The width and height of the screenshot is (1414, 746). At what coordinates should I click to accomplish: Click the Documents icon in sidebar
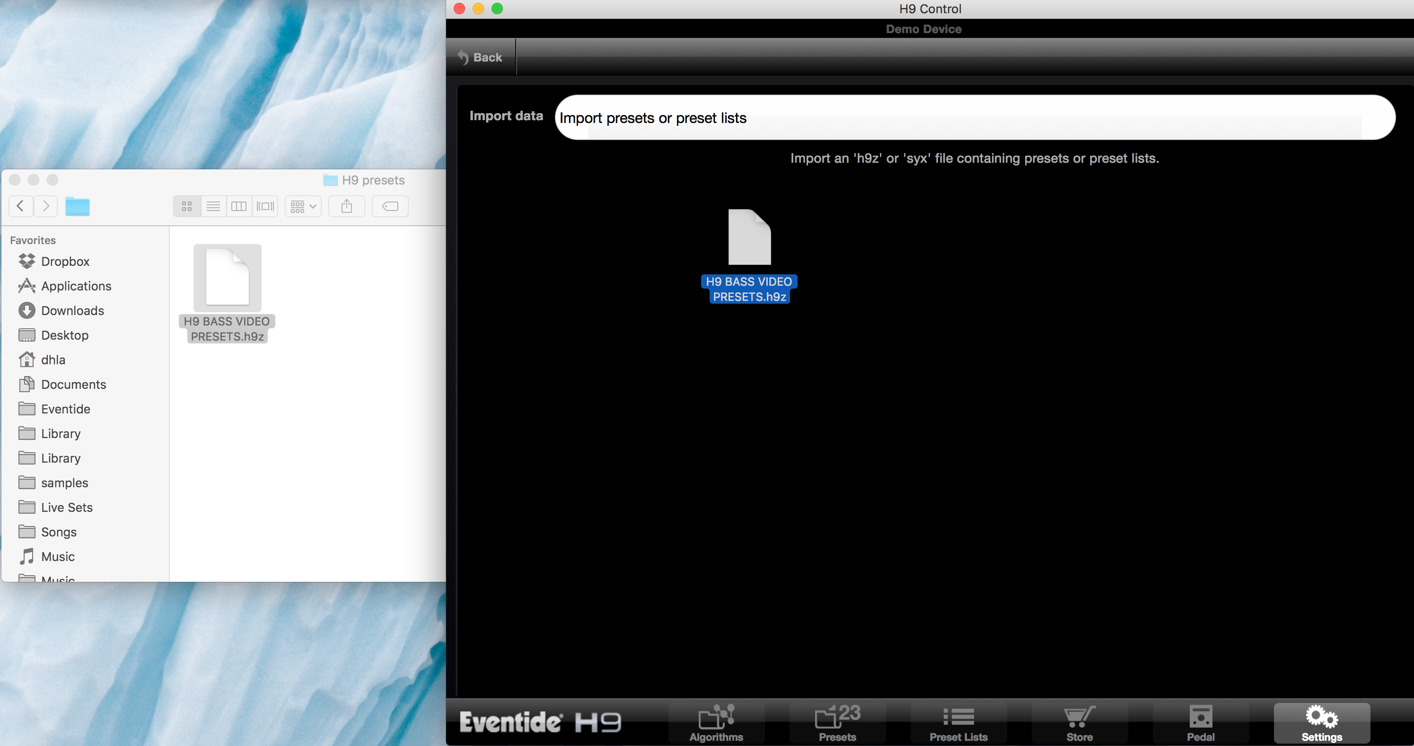26,384
